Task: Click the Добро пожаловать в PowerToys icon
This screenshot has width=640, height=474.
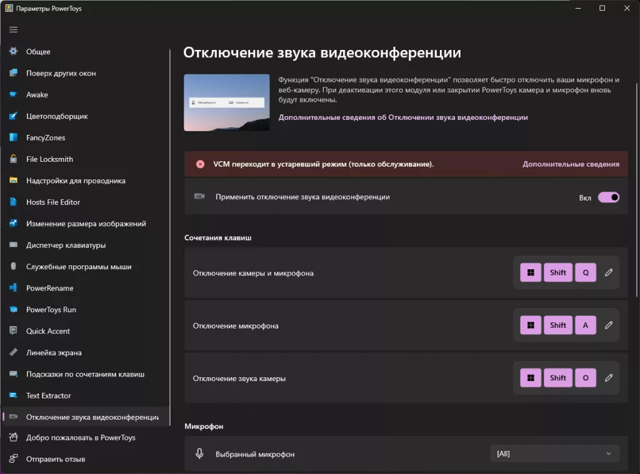Action: click(x=14, y=437)
